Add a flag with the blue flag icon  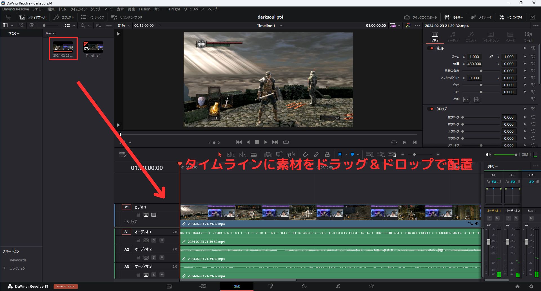coord(340,154)
